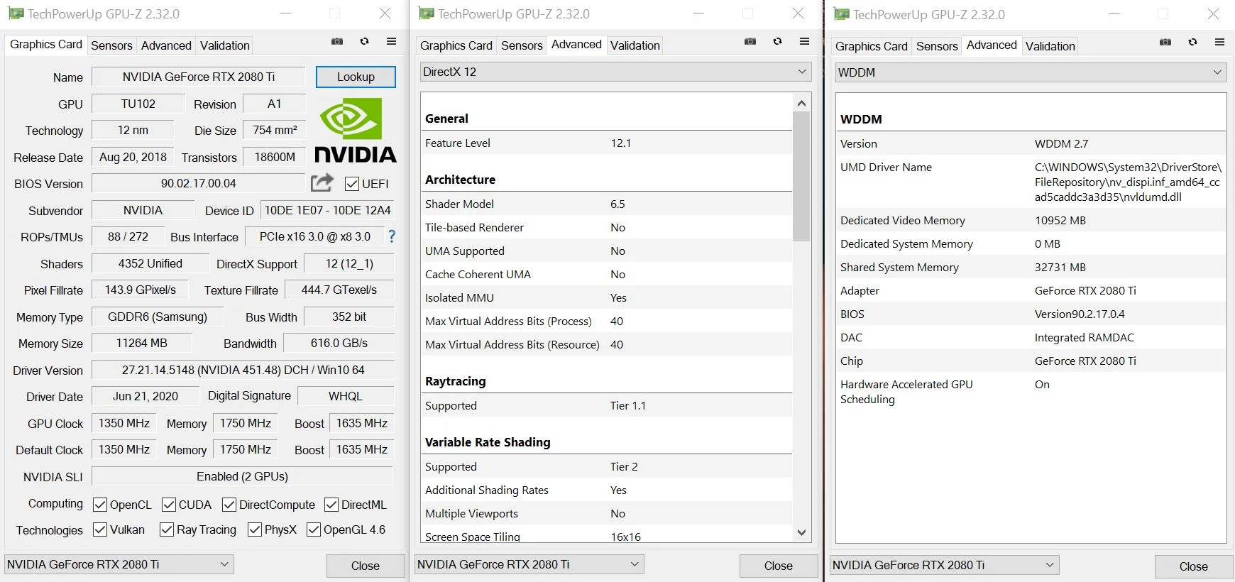
Task: Refresh data in the middle GPU-Z window
Action: click(x=778, y=42)
